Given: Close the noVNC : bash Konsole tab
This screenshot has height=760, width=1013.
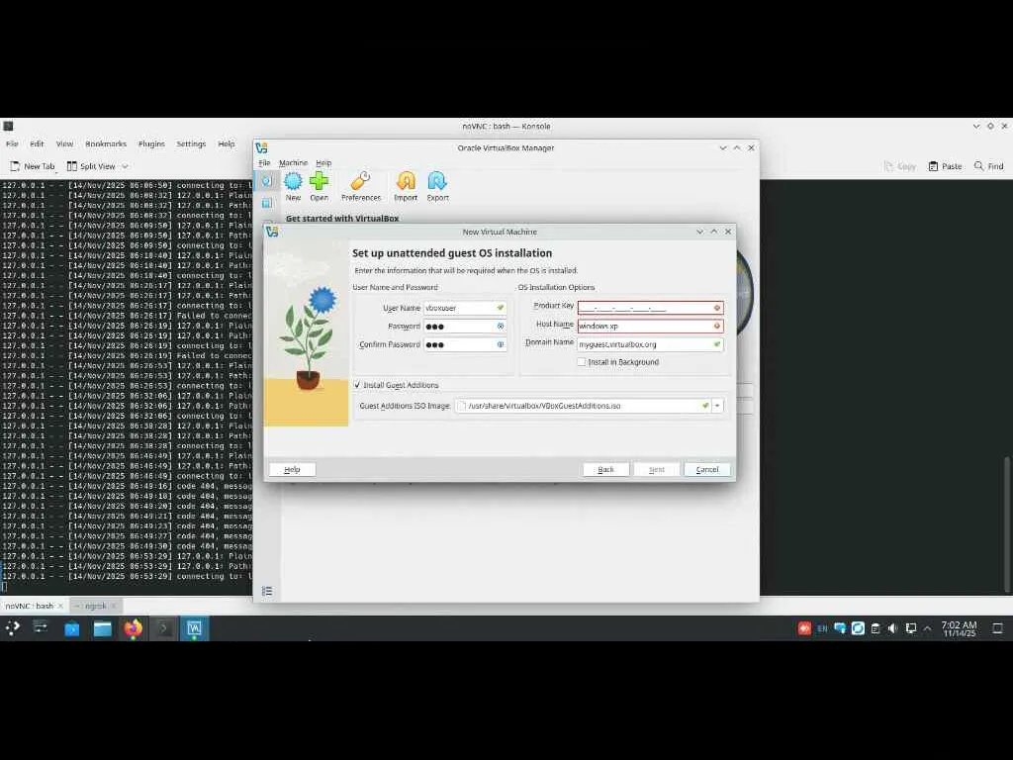Looking at the screenshot, I should coord(60,606).
